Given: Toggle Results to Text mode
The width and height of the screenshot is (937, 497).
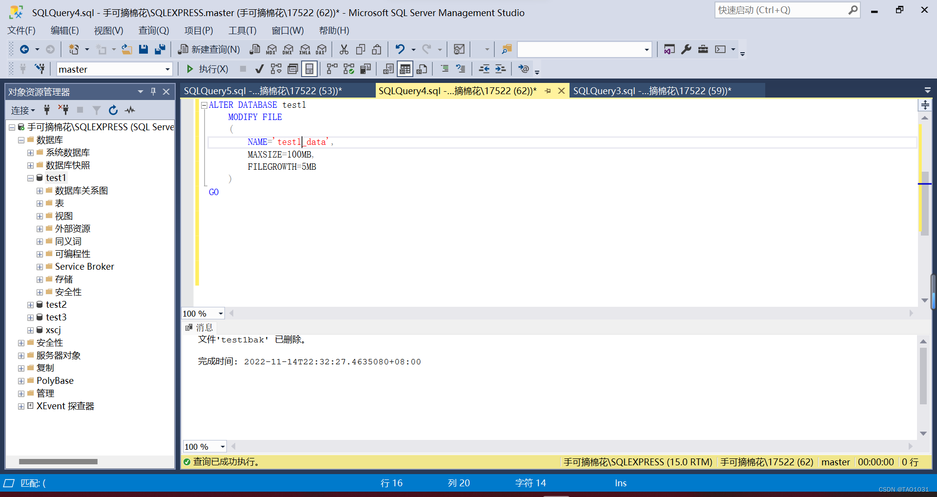Looking at the screenshot, I should pos(388,69).
